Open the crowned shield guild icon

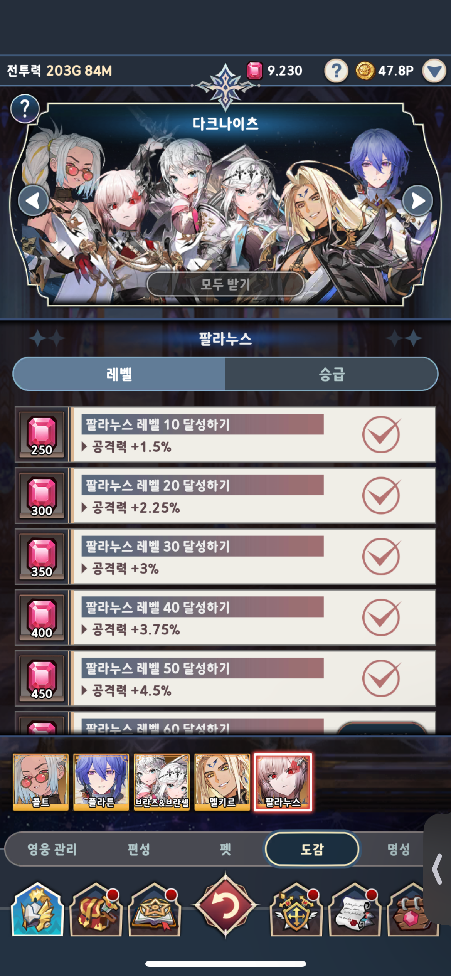296,910
